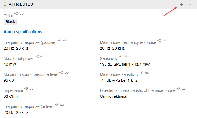
Task: Click the link icon for Directional characteristic of the microphone
Action: (x=184, y=88)
